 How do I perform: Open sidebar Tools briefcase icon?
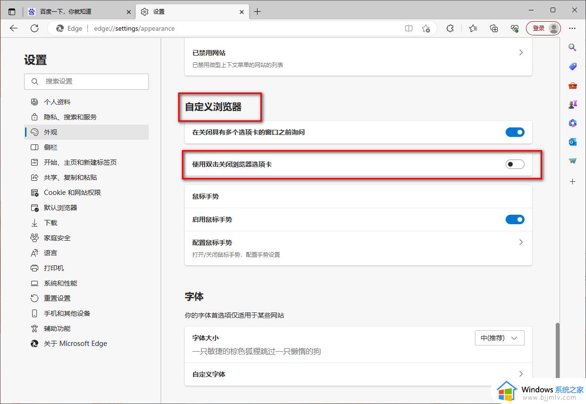[572, 85]
